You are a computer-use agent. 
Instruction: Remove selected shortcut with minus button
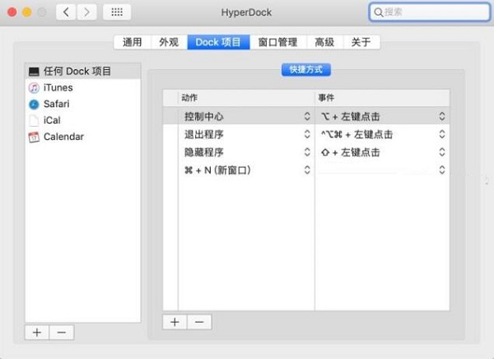199,322
